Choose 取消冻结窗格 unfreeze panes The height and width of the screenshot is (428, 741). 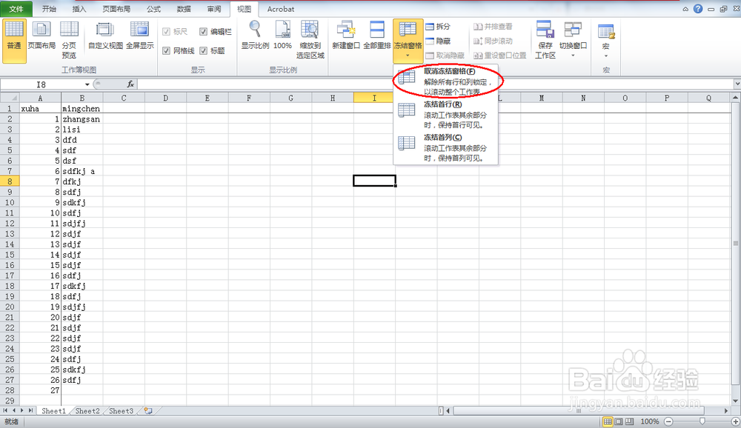pyautogui.click(x=445, y=81)
